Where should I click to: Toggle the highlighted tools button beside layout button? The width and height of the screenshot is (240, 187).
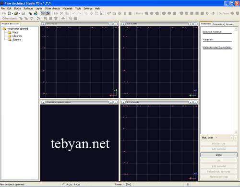tap(48, 13)
